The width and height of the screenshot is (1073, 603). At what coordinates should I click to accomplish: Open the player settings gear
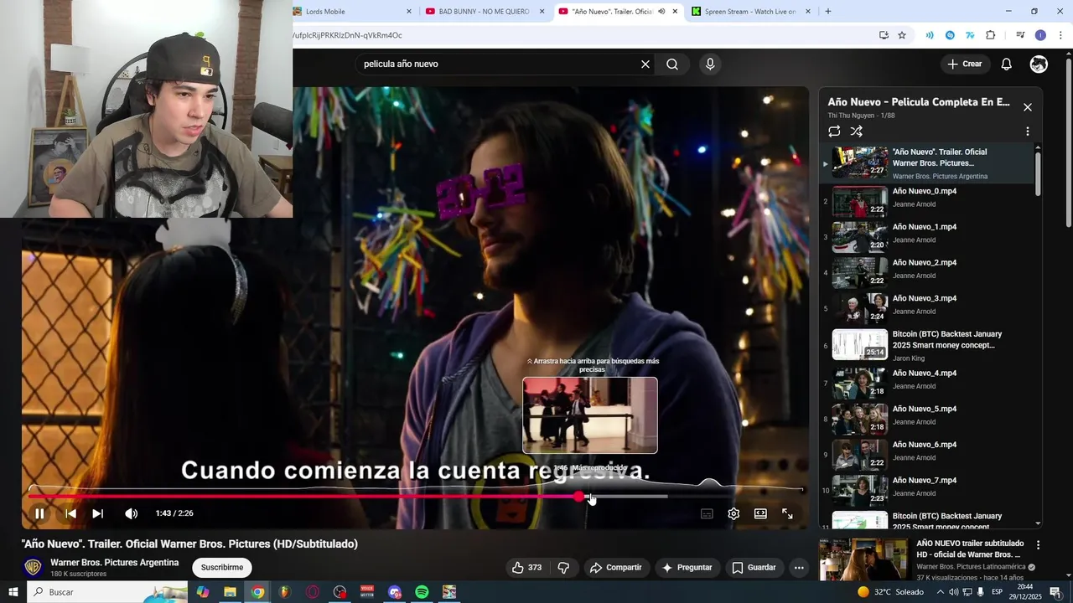click(x=733, y=513)
